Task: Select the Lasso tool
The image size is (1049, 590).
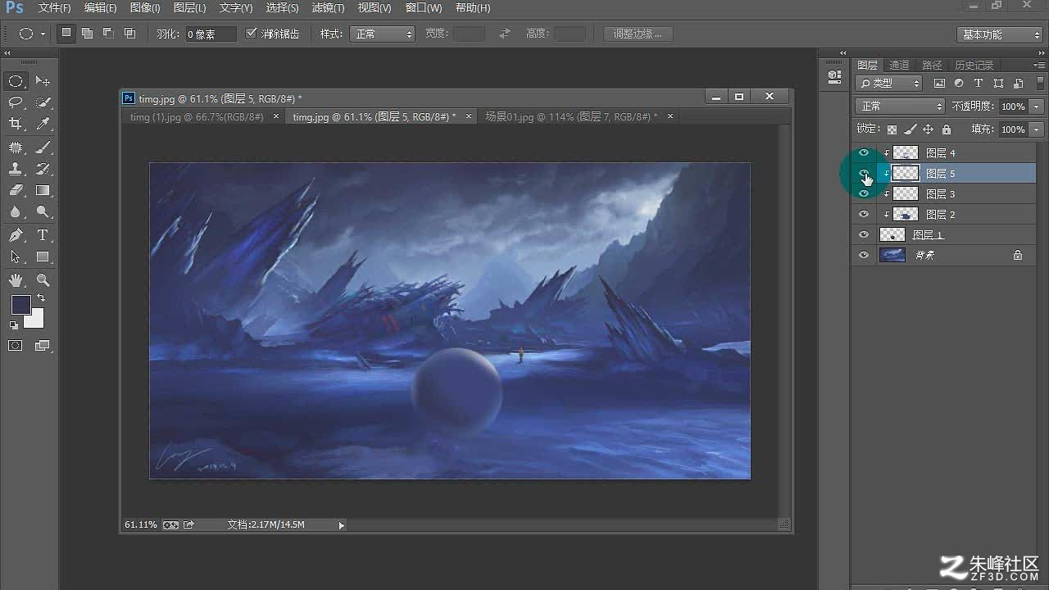Action: point(16,102)
